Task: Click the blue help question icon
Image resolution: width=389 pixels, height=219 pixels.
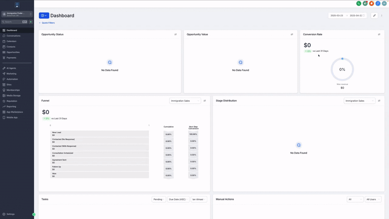Action: coord(378,3)
